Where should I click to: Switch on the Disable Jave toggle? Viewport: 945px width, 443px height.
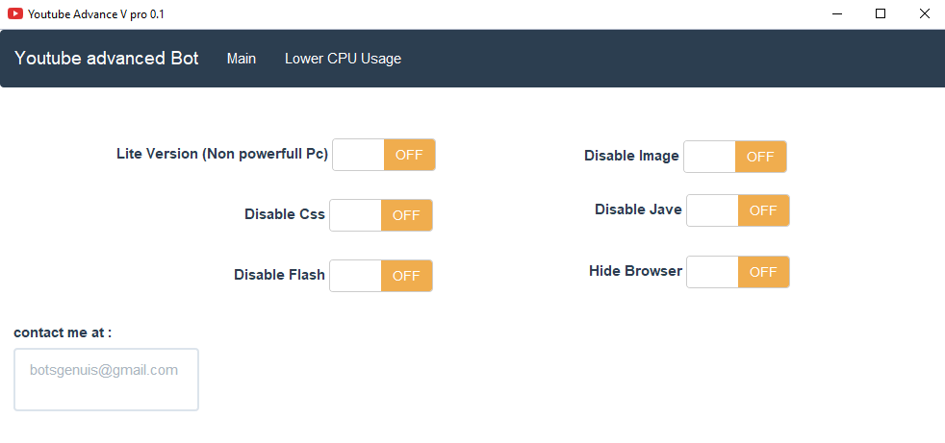pos(738,210)
